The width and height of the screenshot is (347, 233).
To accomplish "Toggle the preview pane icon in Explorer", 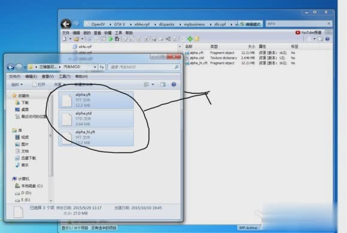I will pos(163,84).
